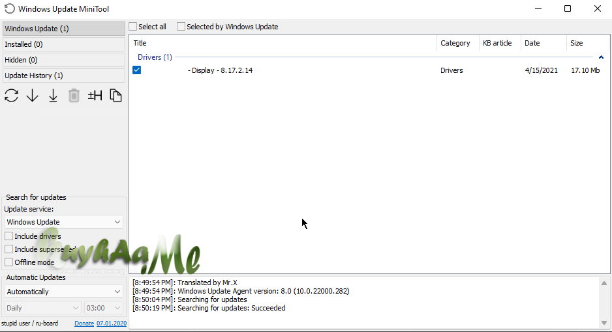Viewport: 612px width, 332px height.
Task: Uncheck the Display 8.17.2.14 driver checkbox
Action: (136, 70)
